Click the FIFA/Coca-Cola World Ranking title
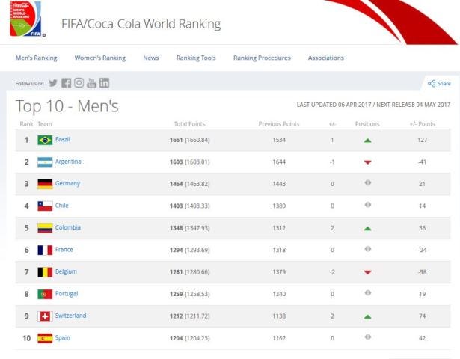The width and height of the screenshot is (460, 359). 141,24
